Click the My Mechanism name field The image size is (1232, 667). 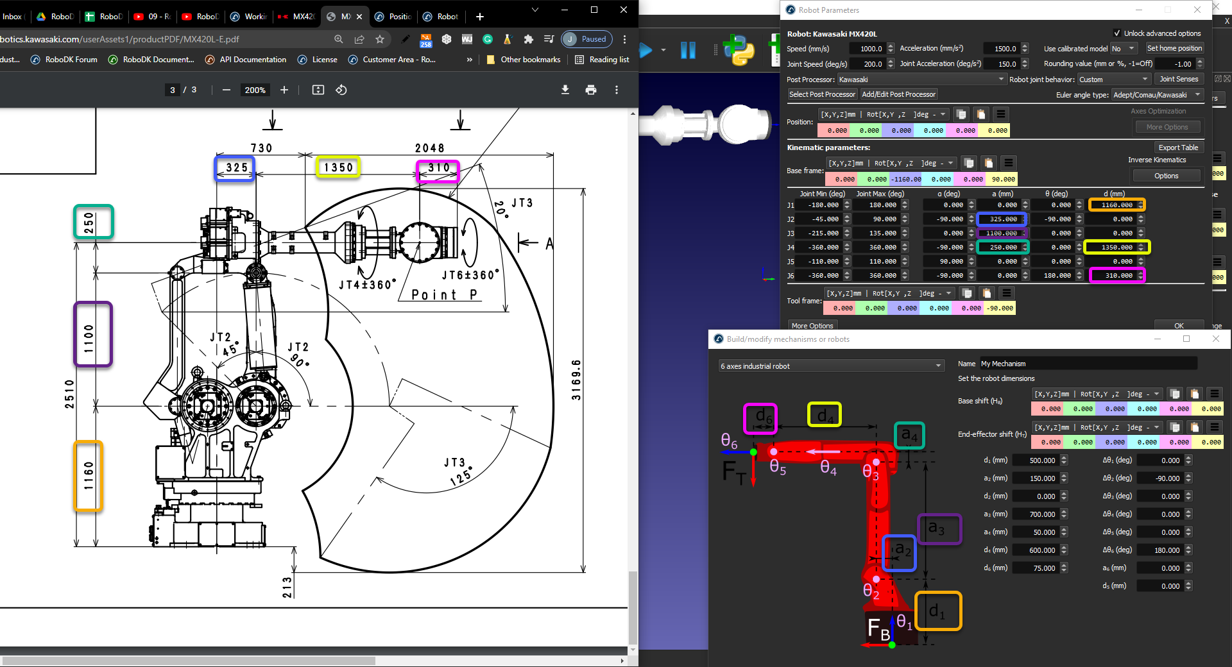[x=1088, y=364]
